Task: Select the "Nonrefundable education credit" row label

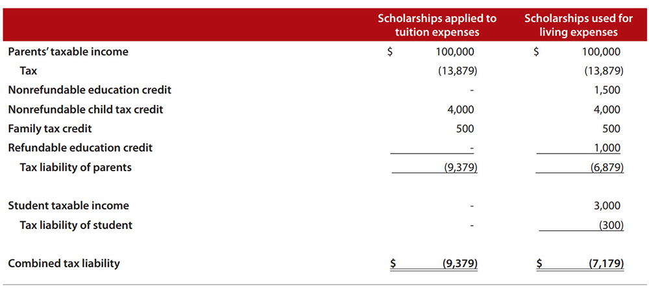Action: 90,90
